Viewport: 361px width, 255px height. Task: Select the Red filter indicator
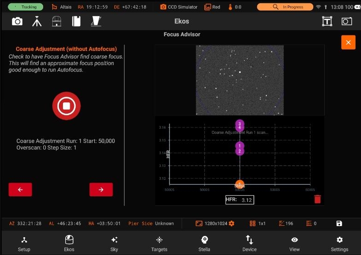pyautogui.click(x=212, y=7)
